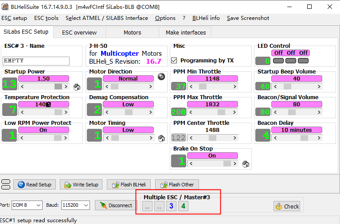Open the ESC tools menu

pos(46,18)
